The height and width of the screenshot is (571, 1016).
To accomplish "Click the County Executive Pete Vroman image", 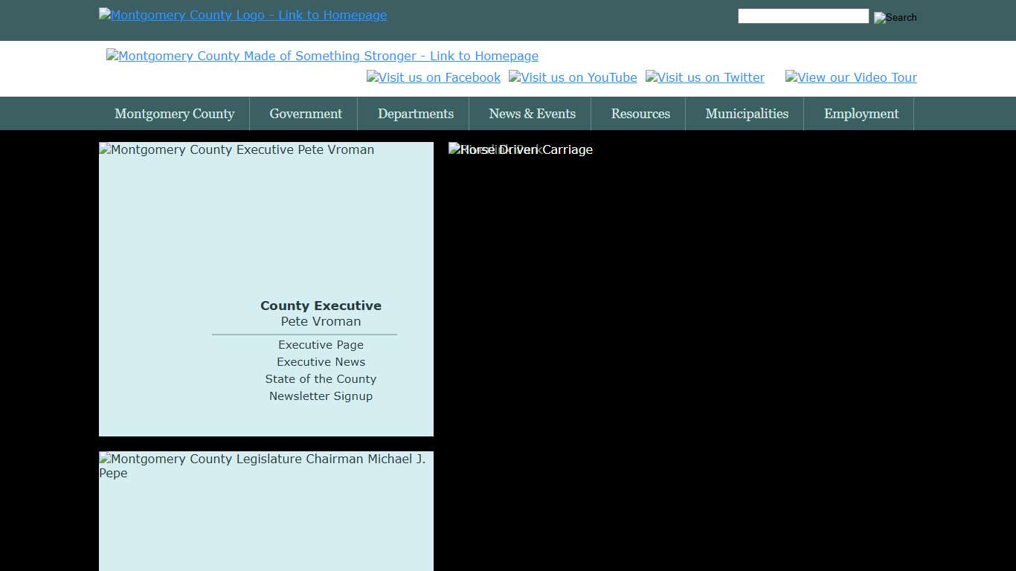I will click(x=237, y=150).
